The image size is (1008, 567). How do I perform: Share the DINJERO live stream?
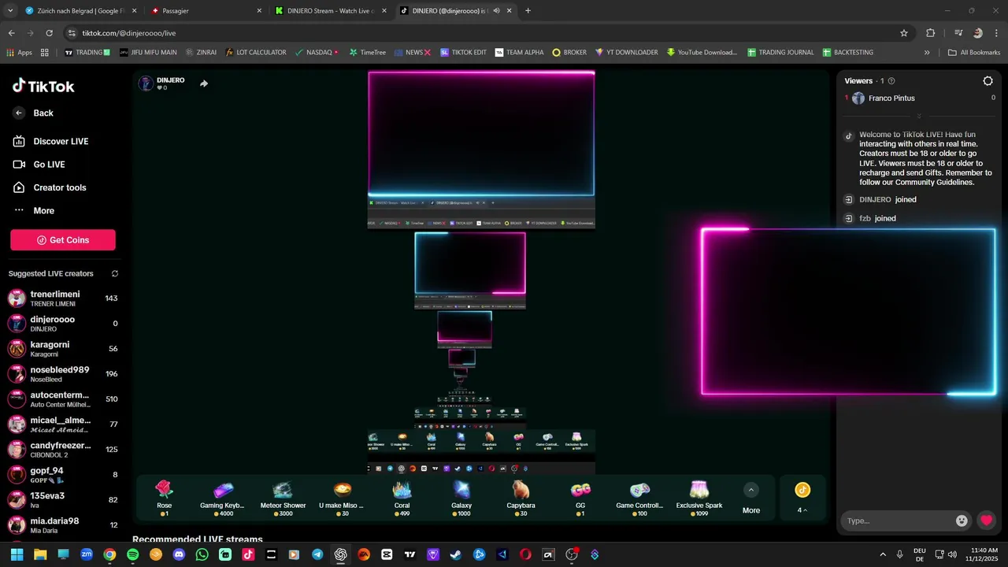[x=204, y=83]
